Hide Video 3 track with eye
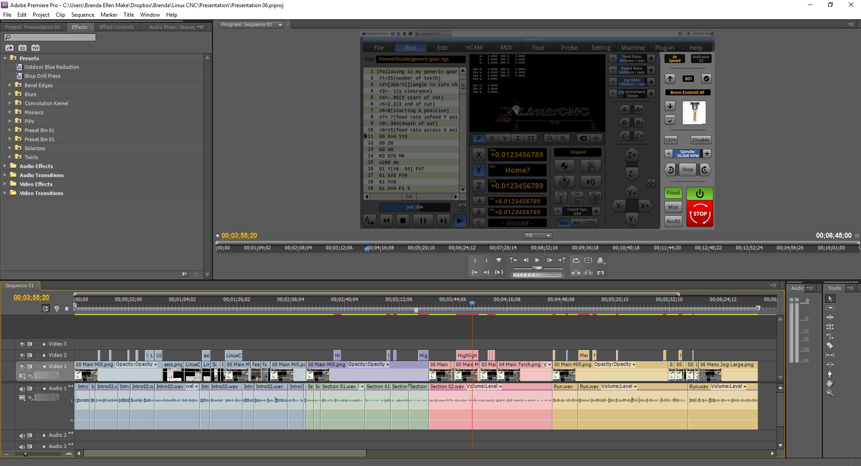This screenshot has width=861, height=466. 22,344
